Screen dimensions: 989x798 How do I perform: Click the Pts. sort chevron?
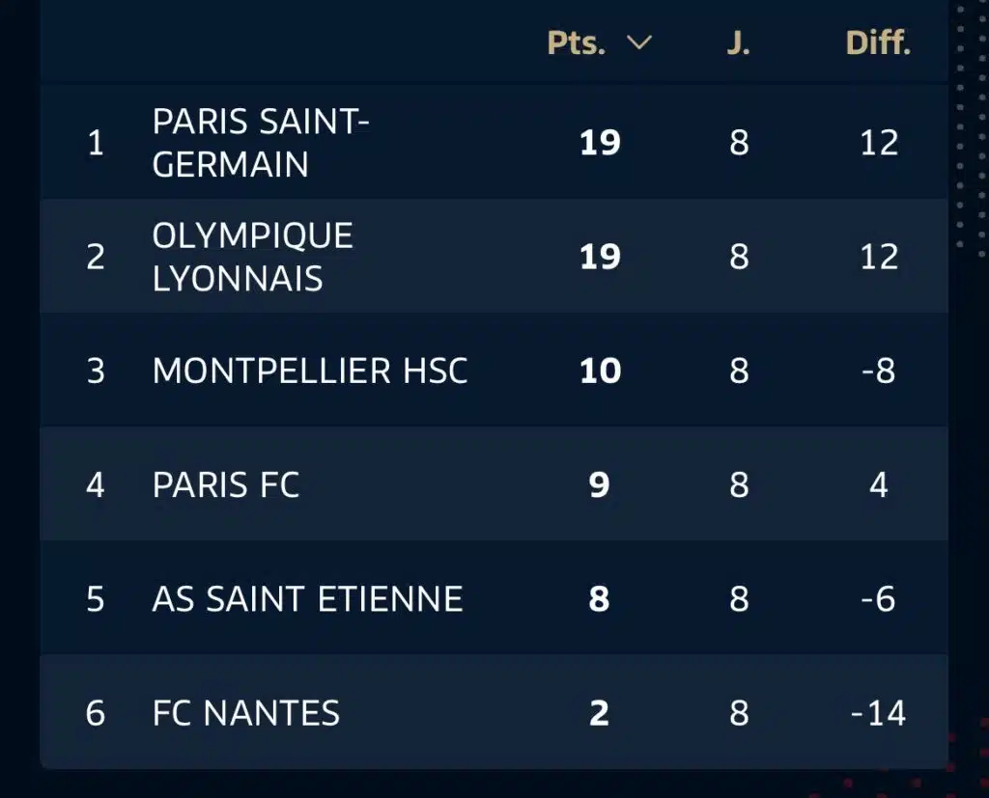(x=637, y=43)
